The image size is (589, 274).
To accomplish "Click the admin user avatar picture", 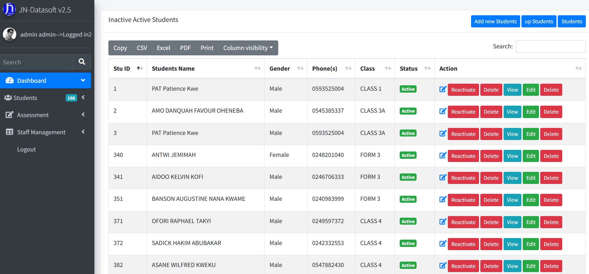I will (x=10, y=34).
